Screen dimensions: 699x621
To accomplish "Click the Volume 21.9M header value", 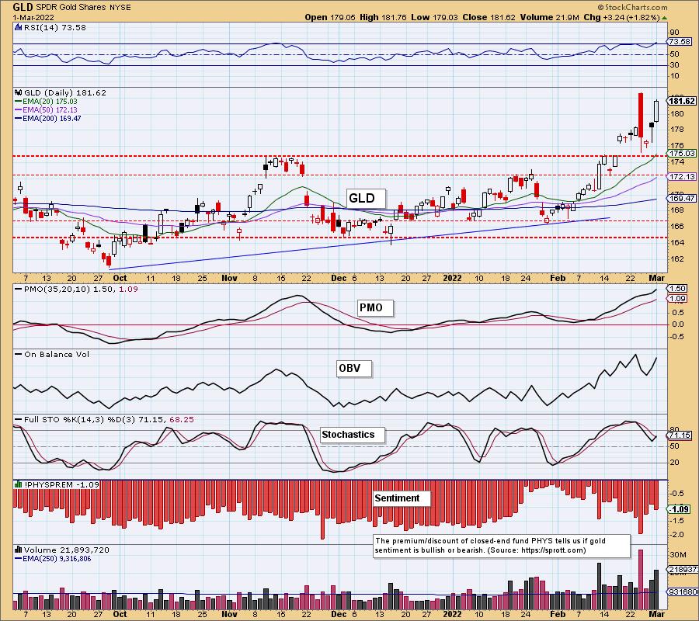I will pos(549,17).
